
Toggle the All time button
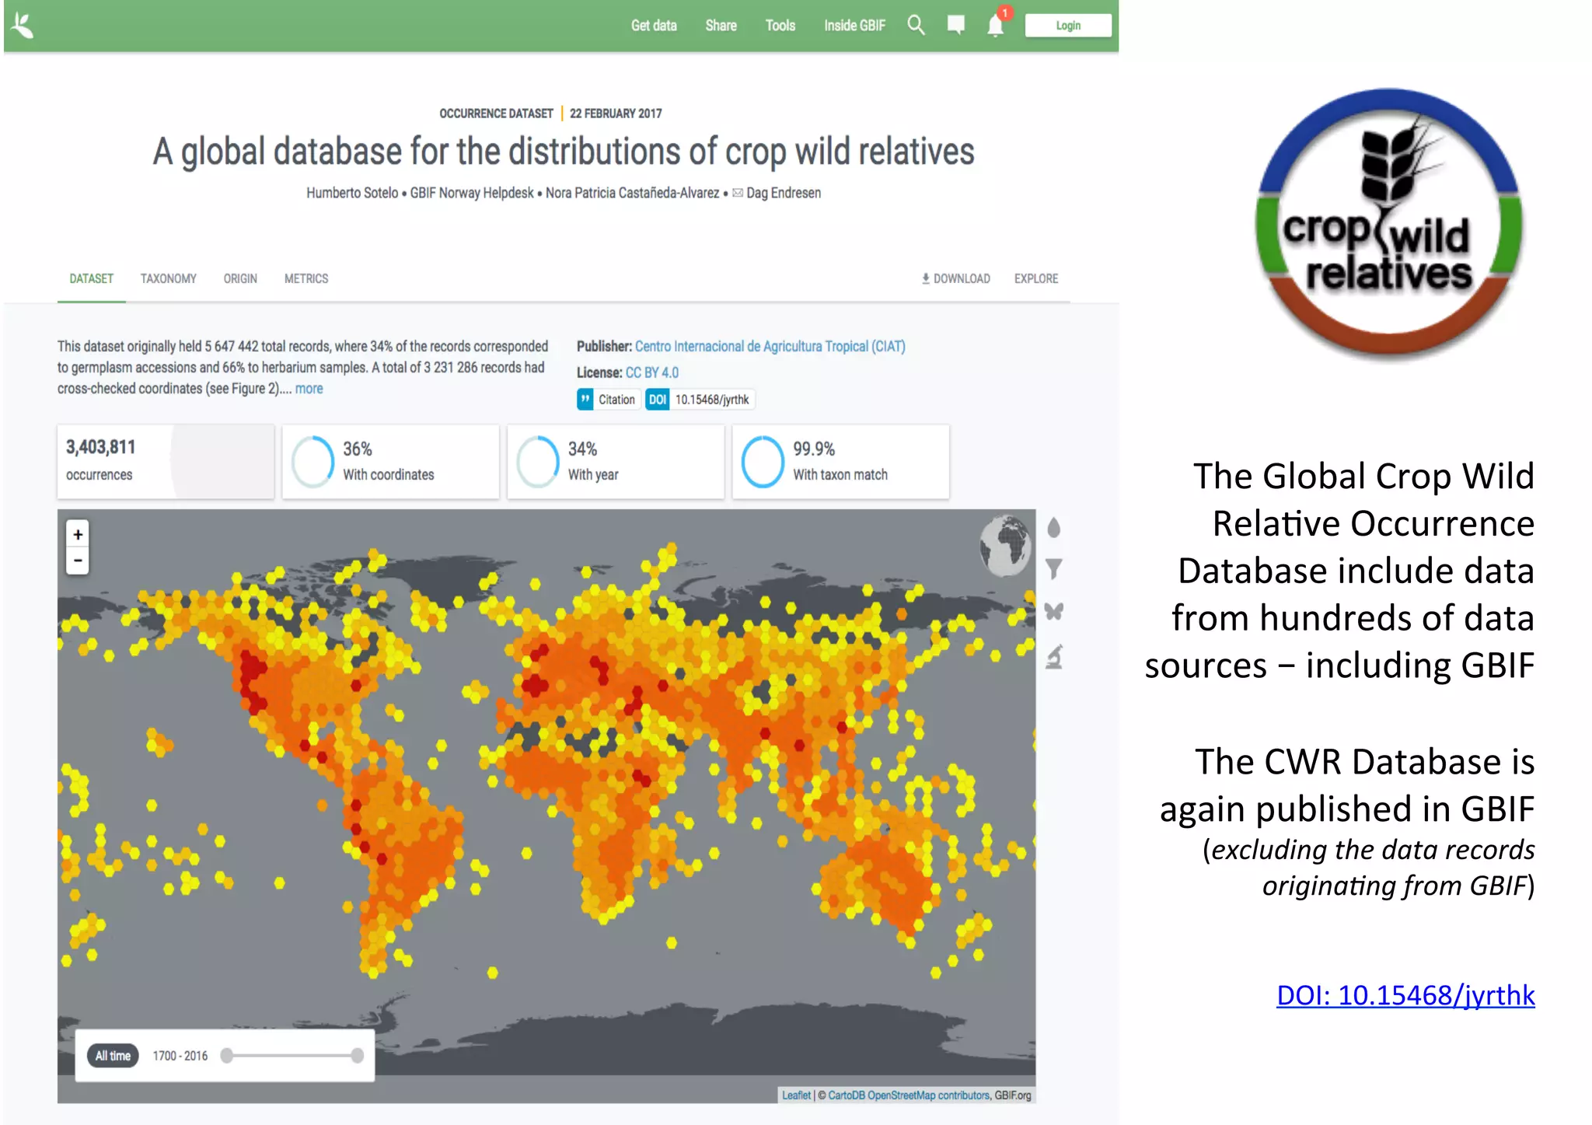click(113, 1055)
